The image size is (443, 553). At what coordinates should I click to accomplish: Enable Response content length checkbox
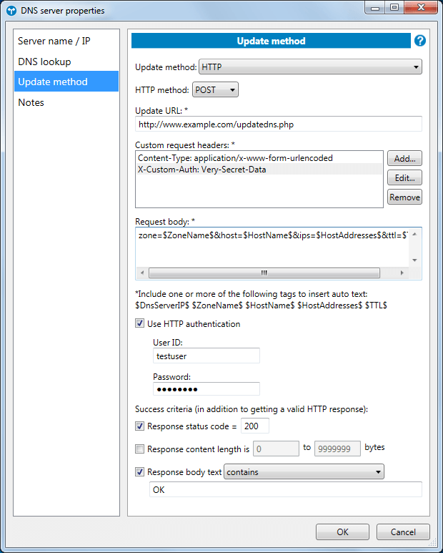click(x=140, y=449)
